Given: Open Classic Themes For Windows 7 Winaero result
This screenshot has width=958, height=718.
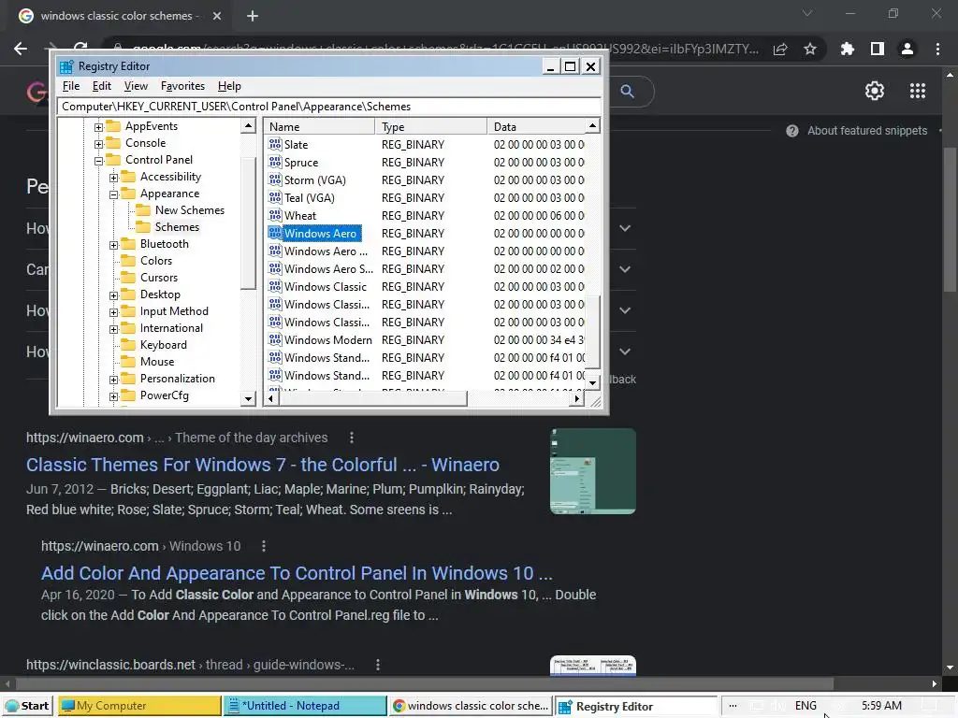Looking at the screenshot, I should (x=263, y=465).
